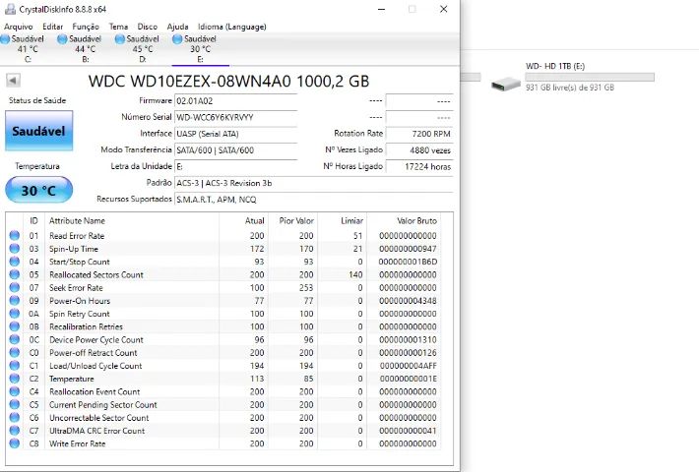Open the Idioma (Language) menu

click(231, 27)
